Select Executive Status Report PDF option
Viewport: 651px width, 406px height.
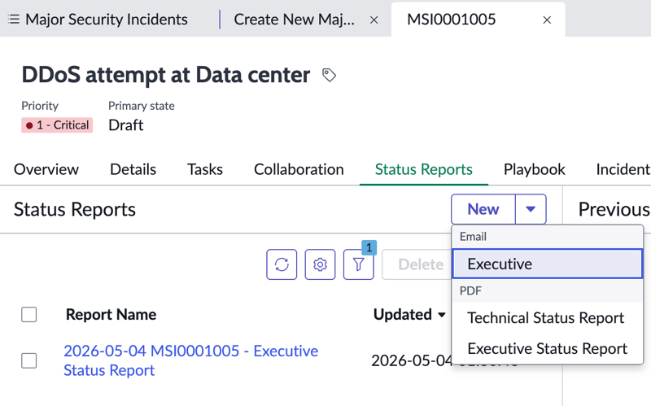click(x=547, y=348)
